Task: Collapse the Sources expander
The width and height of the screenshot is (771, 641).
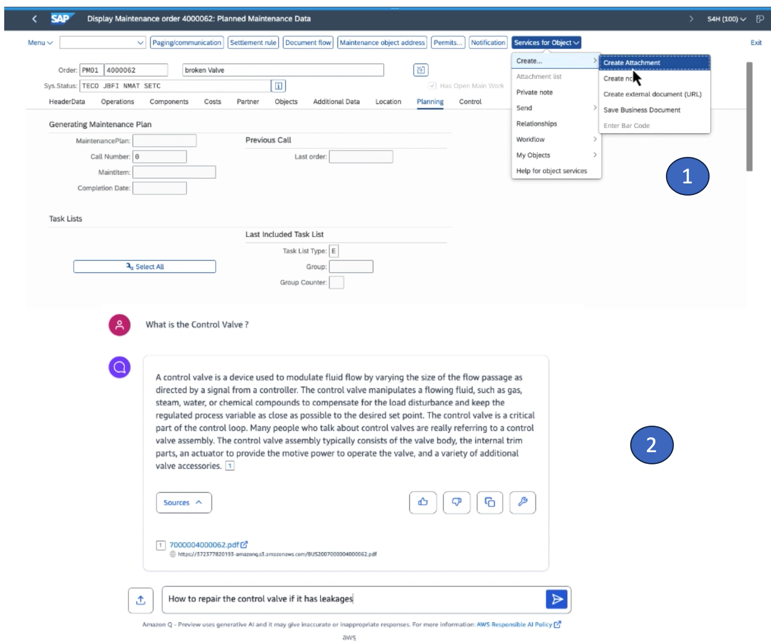Action: (184, 503)
